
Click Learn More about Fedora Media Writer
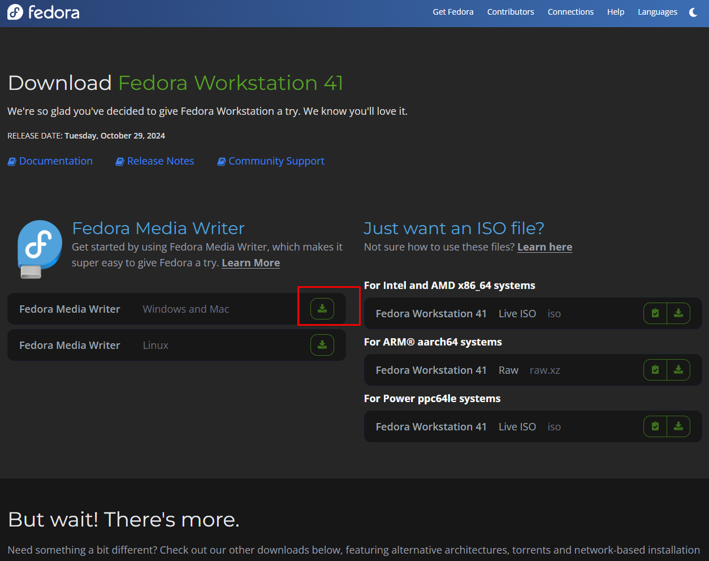(x=251, y=263)
